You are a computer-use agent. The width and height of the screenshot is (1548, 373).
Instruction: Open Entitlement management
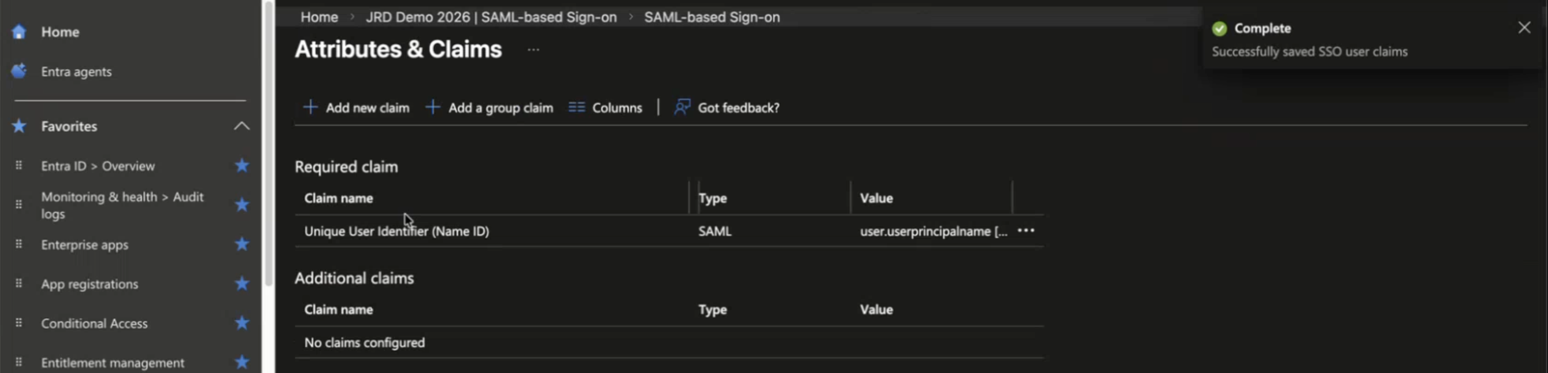pos(112,363)
